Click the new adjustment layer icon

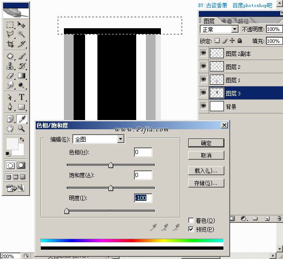(x=244, y=219)
